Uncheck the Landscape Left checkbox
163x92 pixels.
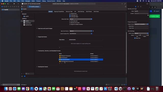[x=70, y=15]
